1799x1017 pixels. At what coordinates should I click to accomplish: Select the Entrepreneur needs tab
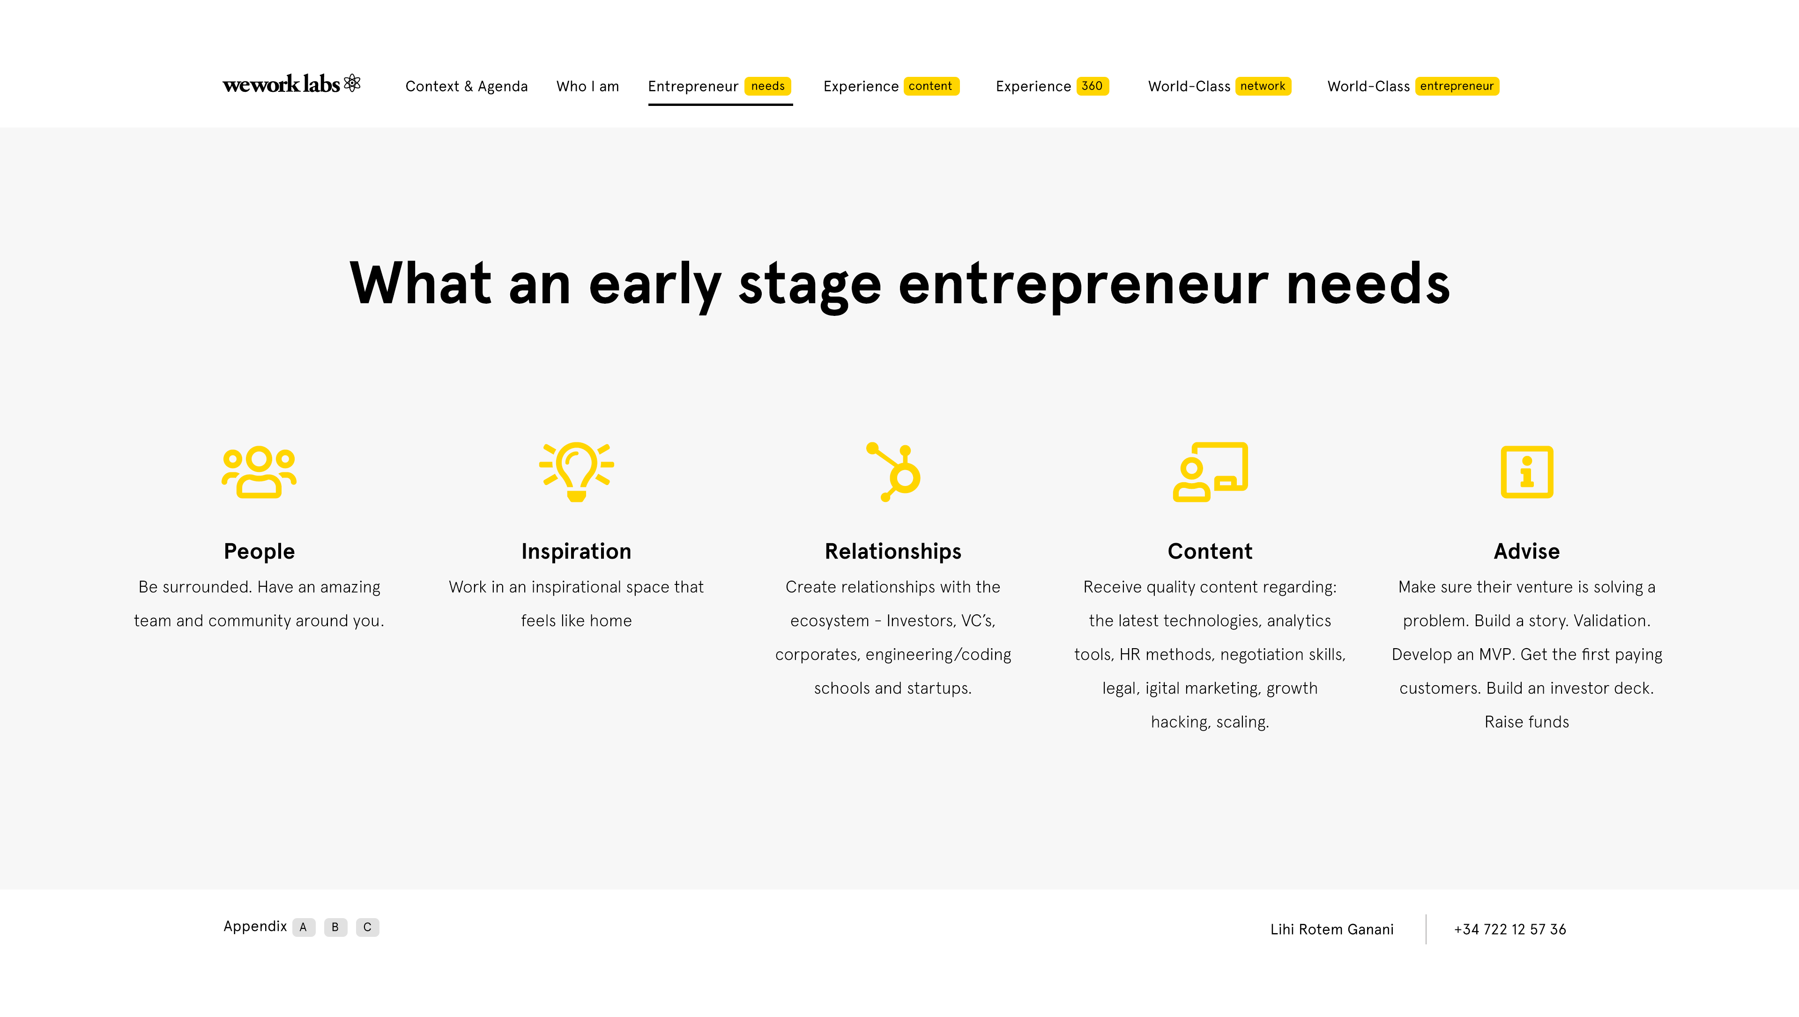click(x=720, y=86)
